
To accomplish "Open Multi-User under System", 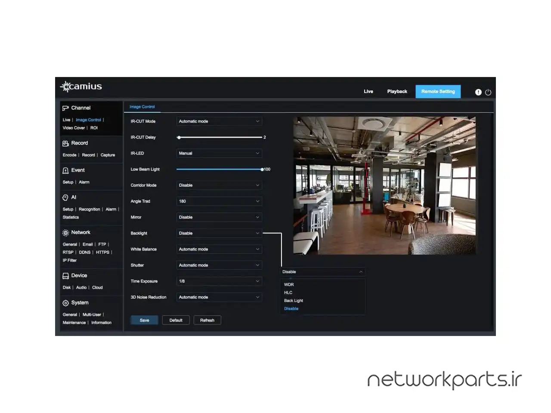I will click(92, 315).
